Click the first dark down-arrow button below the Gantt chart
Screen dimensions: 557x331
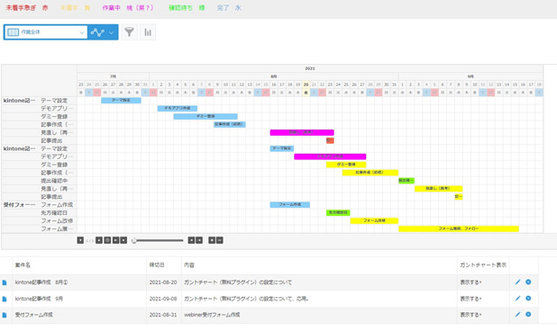[80, 240]
